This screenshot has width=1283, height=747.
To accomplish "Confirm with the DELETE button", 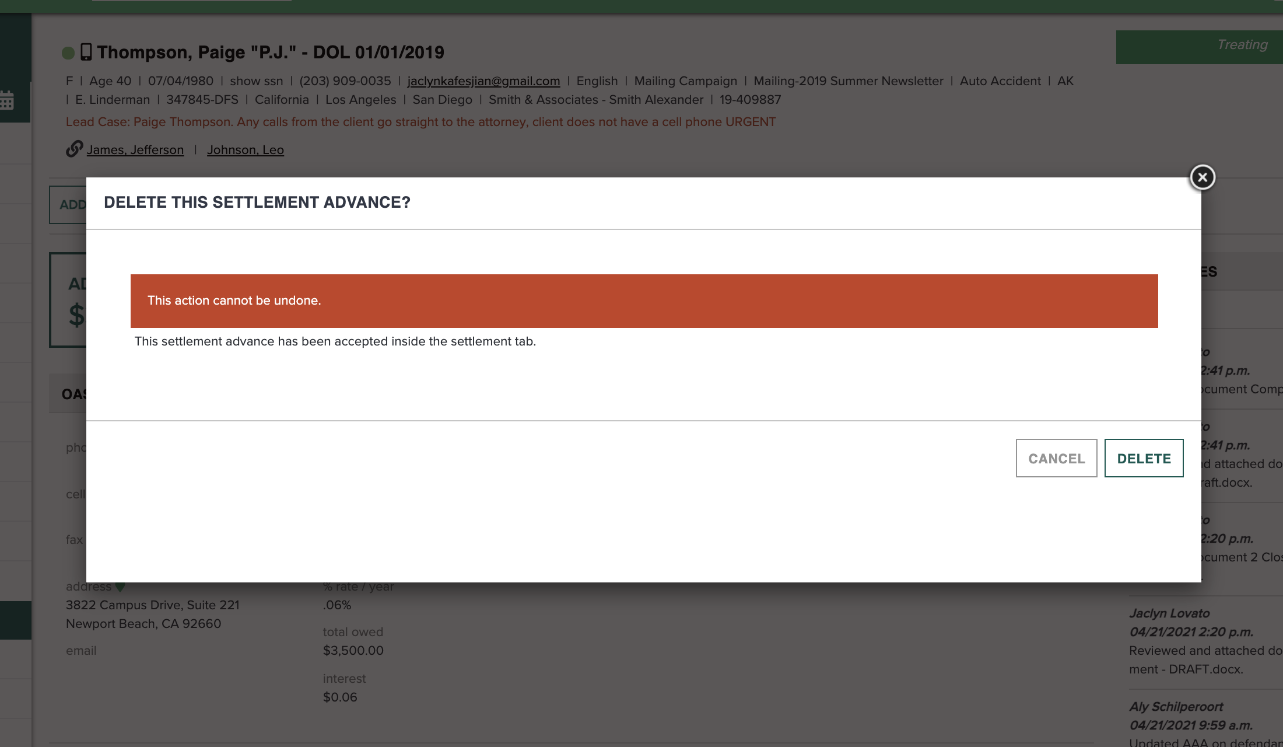I will tap(1144, 458).
